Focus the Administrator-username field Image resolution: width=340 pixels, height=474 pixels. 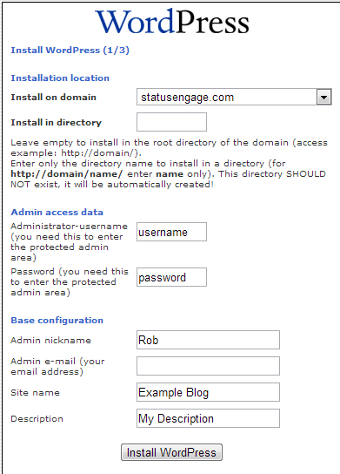(x=171, y=232)
